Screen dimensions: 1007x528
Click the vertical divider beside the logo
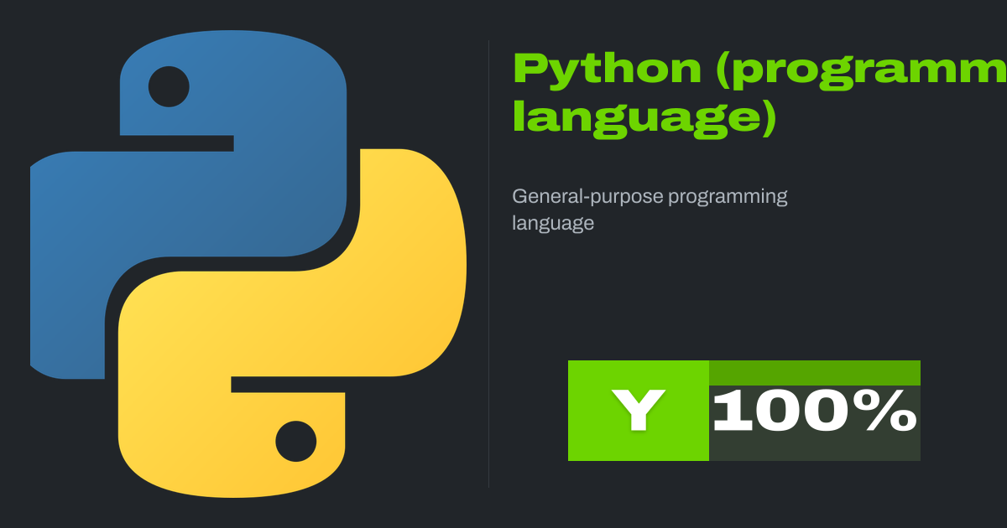[x=488, y=264]
